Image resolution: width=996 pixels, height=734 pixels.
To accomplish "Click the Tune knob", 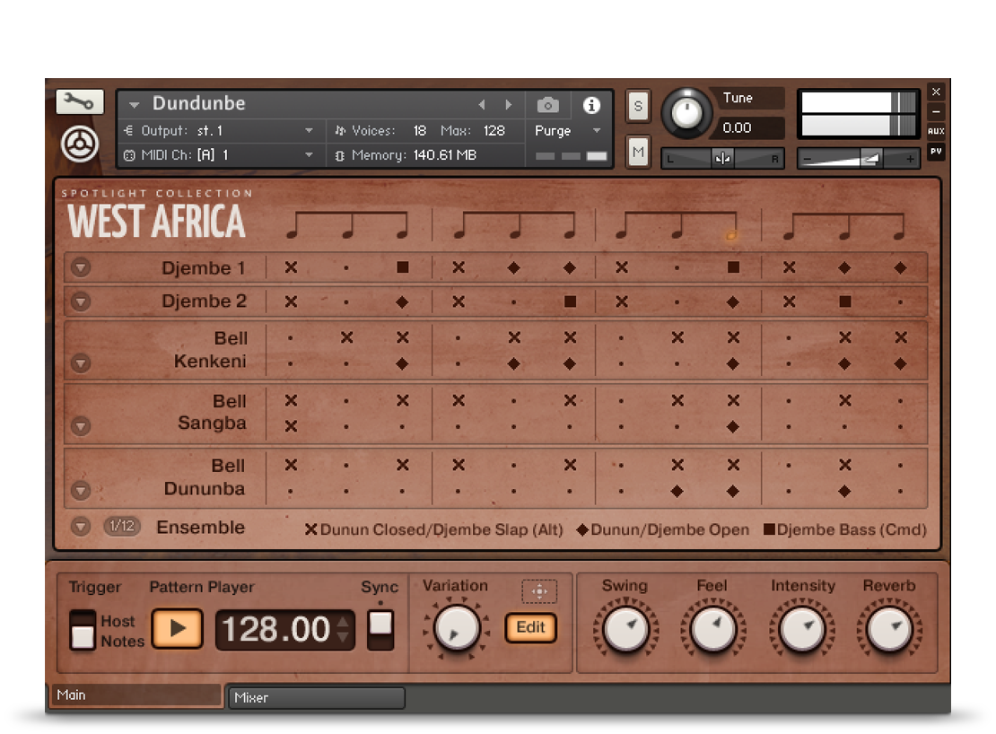I will coord(686,114).
